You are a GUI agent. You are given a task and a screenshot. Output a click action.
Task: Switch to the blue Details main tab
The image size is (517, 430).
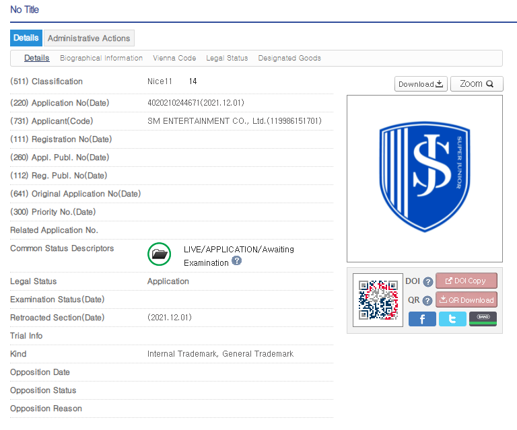(26, 38)
